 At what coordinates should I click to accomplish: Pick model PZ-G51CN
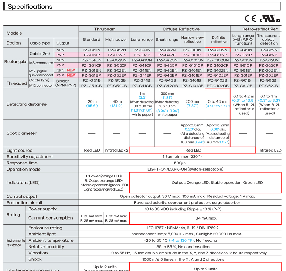pyautogui.click(x=91, y=60)
